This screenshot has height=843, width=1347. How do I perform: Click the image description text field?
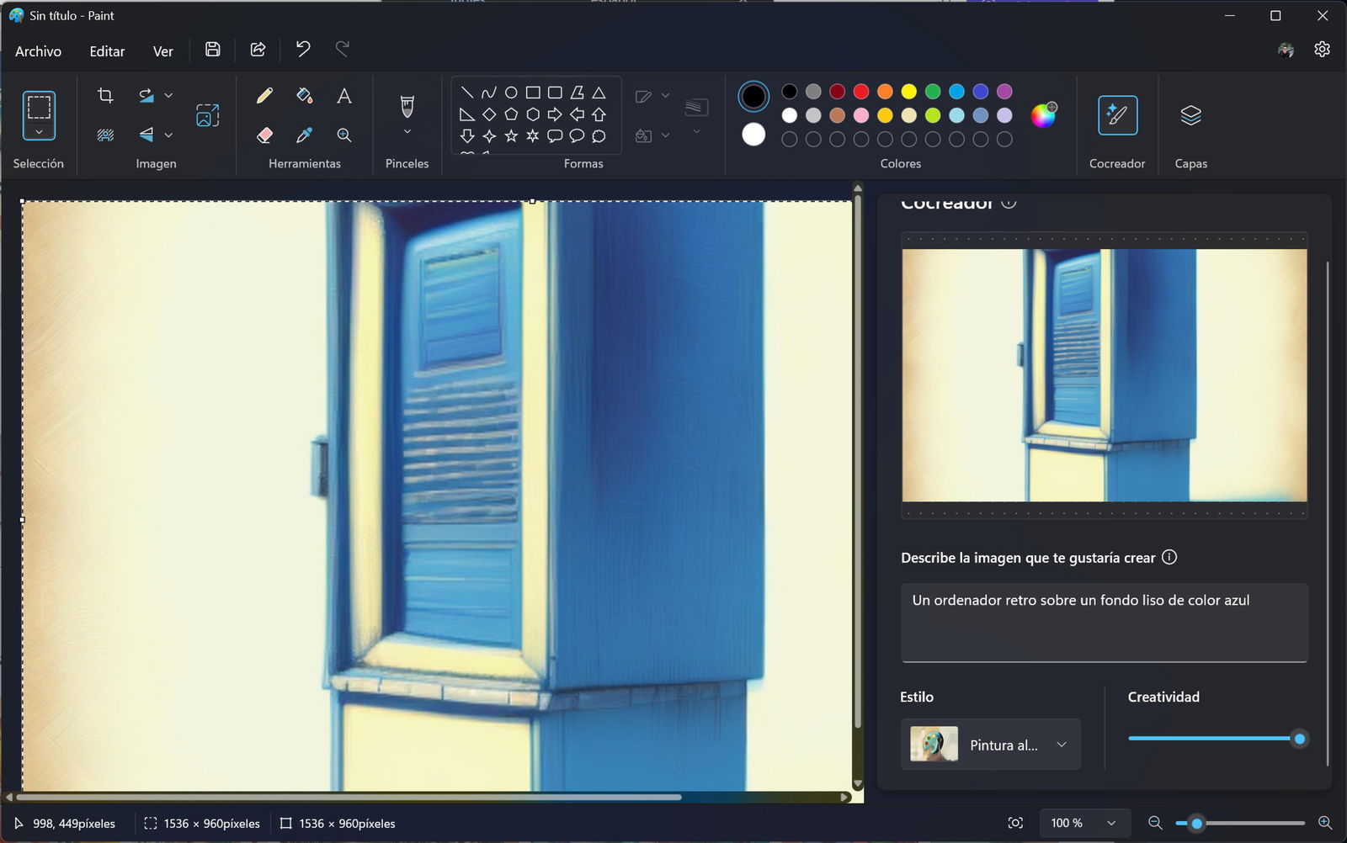(1104, 623)
